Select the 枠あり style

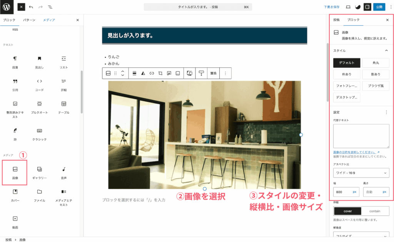(x=347, y=74)
